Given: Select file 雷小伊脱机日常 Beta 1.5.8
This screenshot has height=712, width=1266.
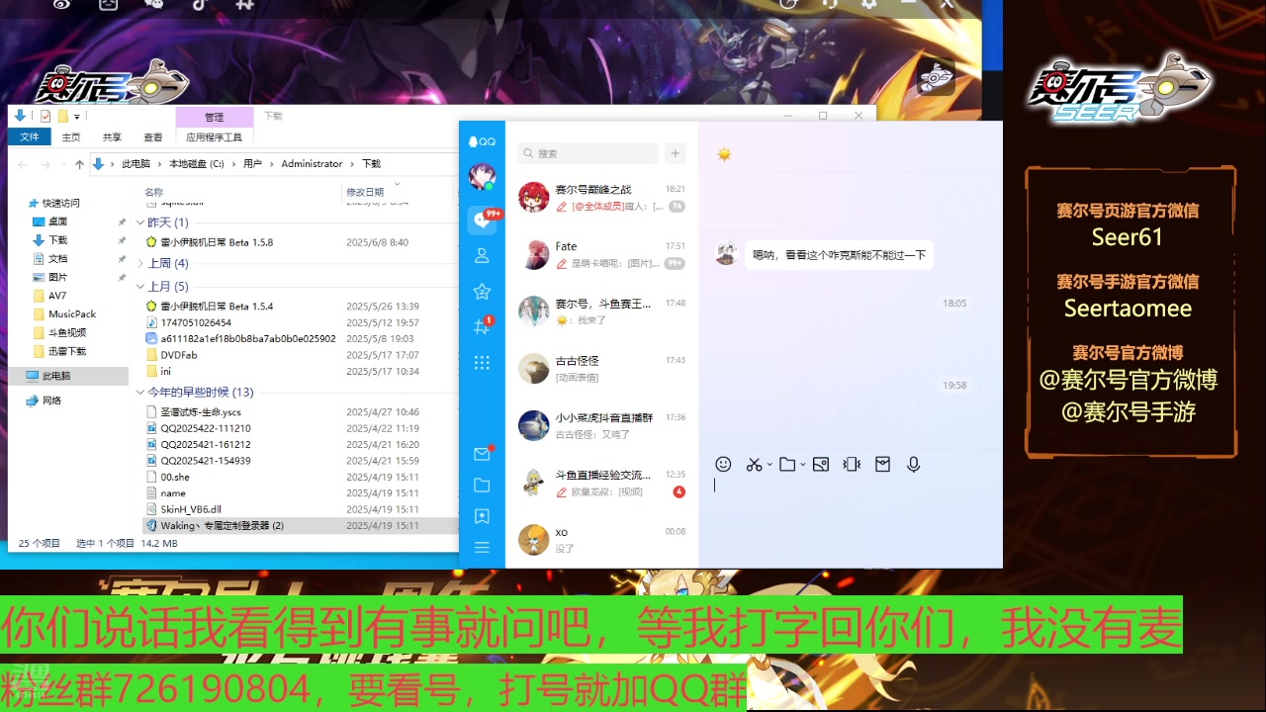Looking at the screenshot, I should (x=217, y=242).
